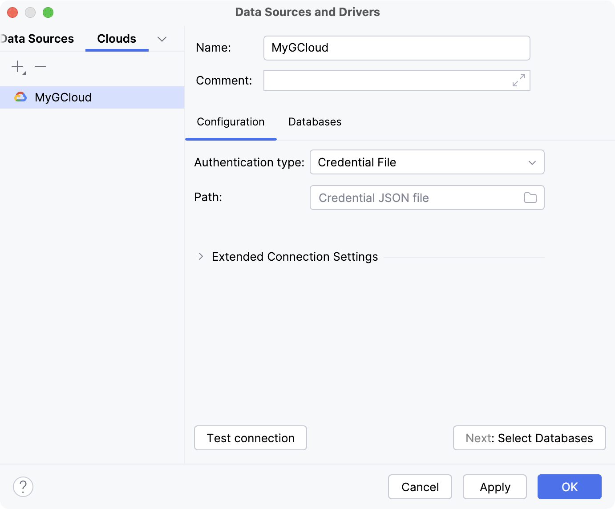Open the help icon at bottom left
The width and height of the screenshot is (615, 509).
23,487
